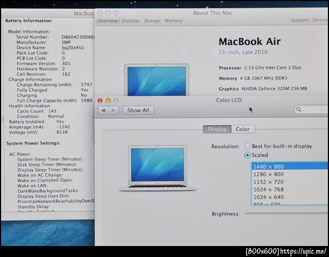Go forward with the right arrow button
This screenshot has width=329, height=257.
114,110
